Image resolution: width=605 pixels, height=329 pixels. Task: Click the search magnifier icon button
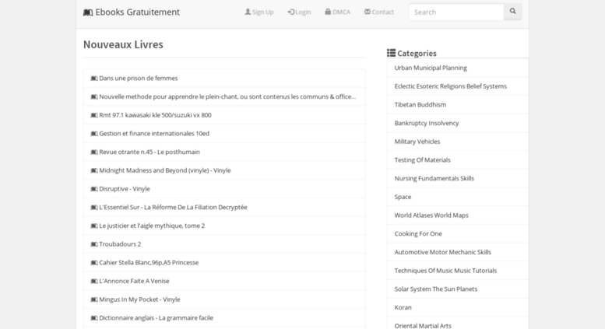point(512,12)
